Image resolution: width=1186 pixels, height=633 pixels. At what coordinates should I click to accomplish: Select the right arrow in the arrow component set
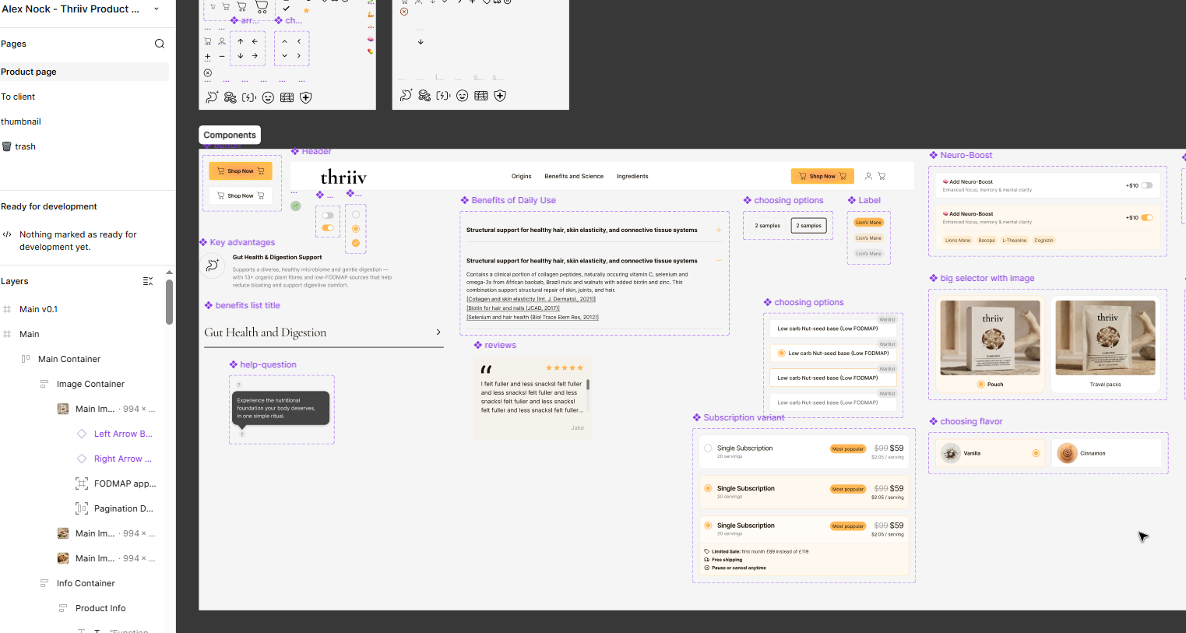255,56
